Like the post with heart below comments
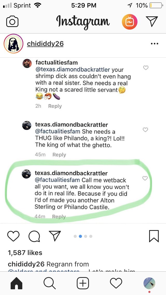 pos(13,236)
